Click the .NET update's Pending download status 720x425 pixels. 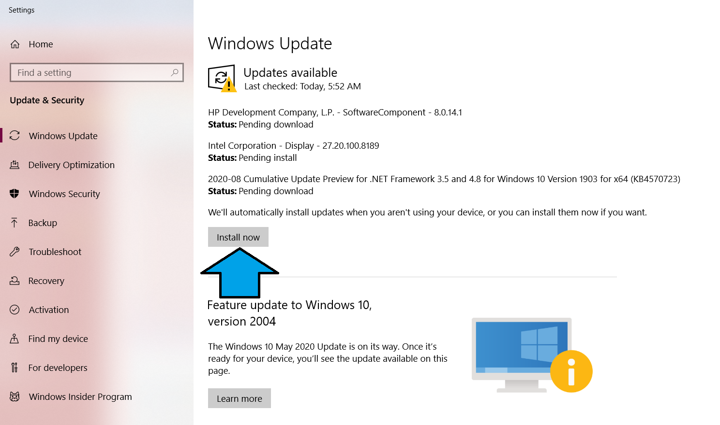[x=261, y=191]
